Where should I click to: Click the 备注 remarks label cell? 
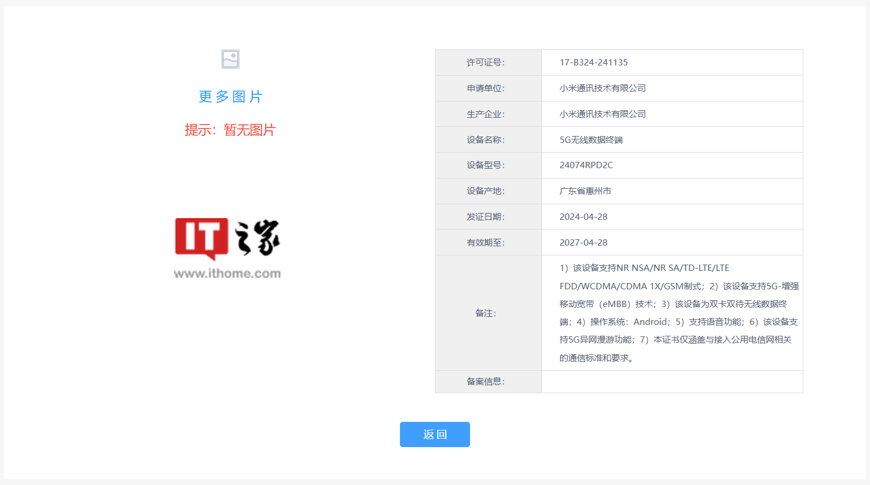(486, 313)
